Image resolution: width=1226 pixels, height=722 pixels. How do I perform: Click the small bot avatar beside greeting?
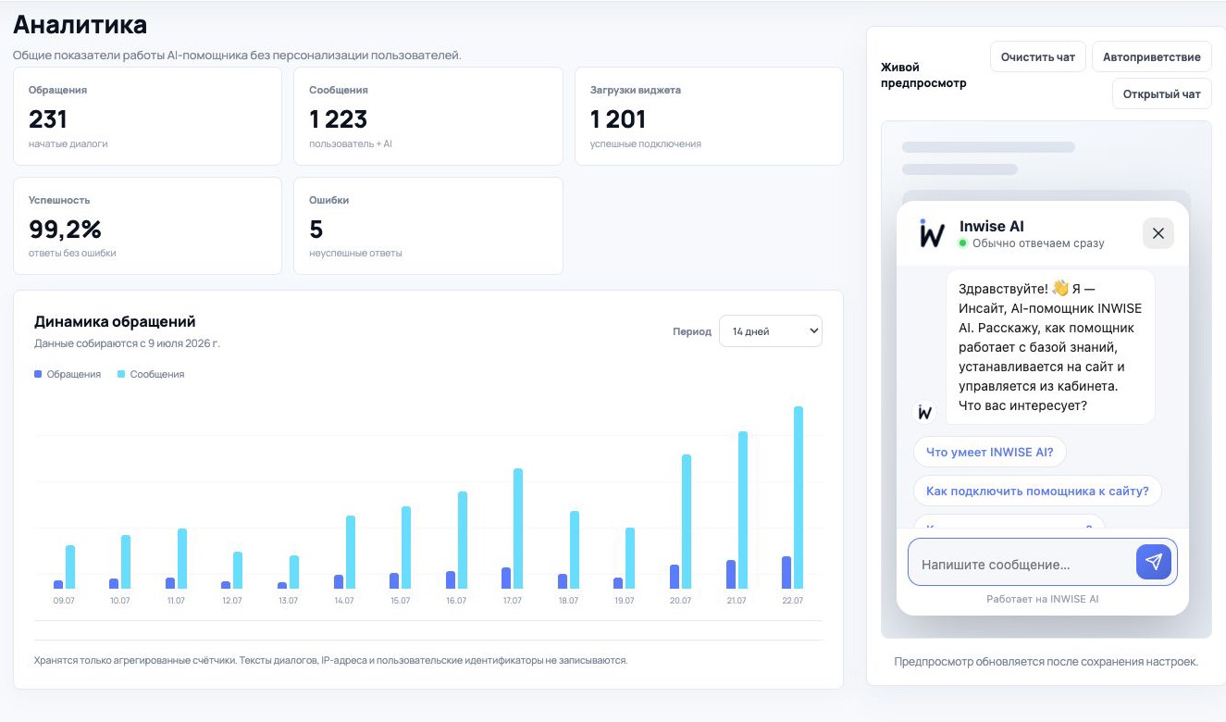tap(925, 413)
